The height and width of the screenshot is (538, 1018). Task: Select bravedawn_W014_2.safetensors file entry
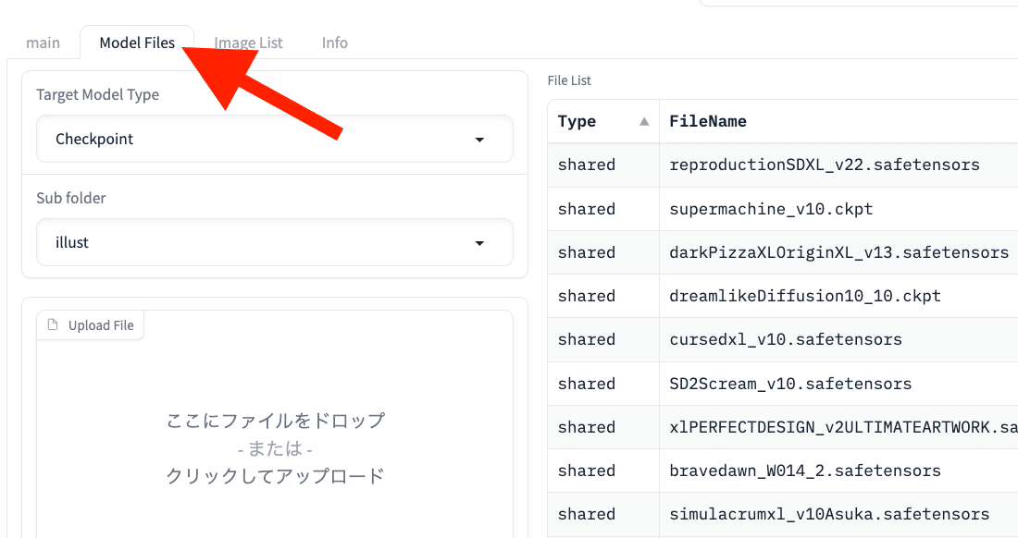pyautogui.click(x=804, y=471)
